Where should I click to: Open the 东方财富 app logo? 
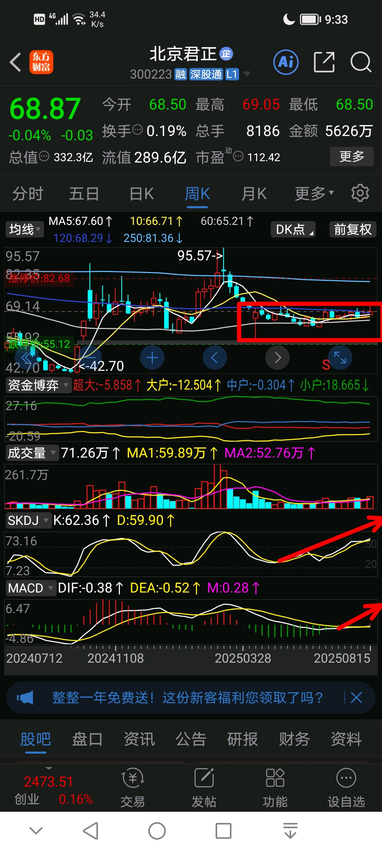click(41, 62)
